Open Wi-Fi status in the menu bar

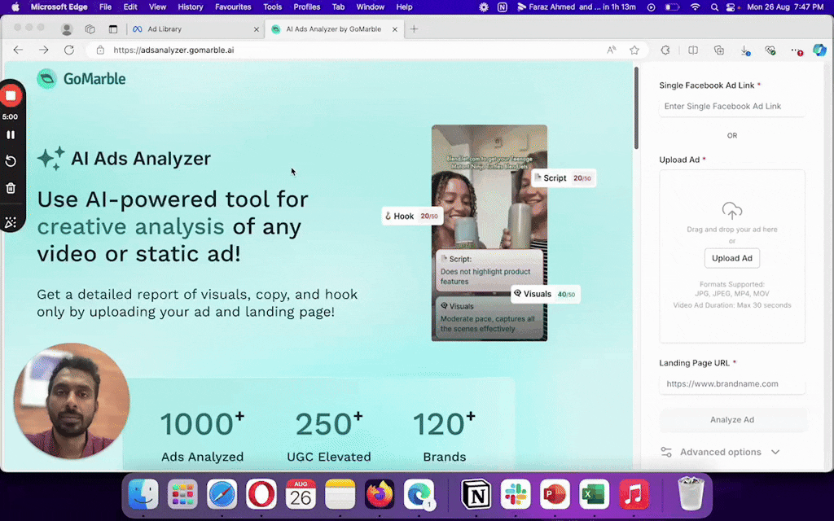click(695, 7)
